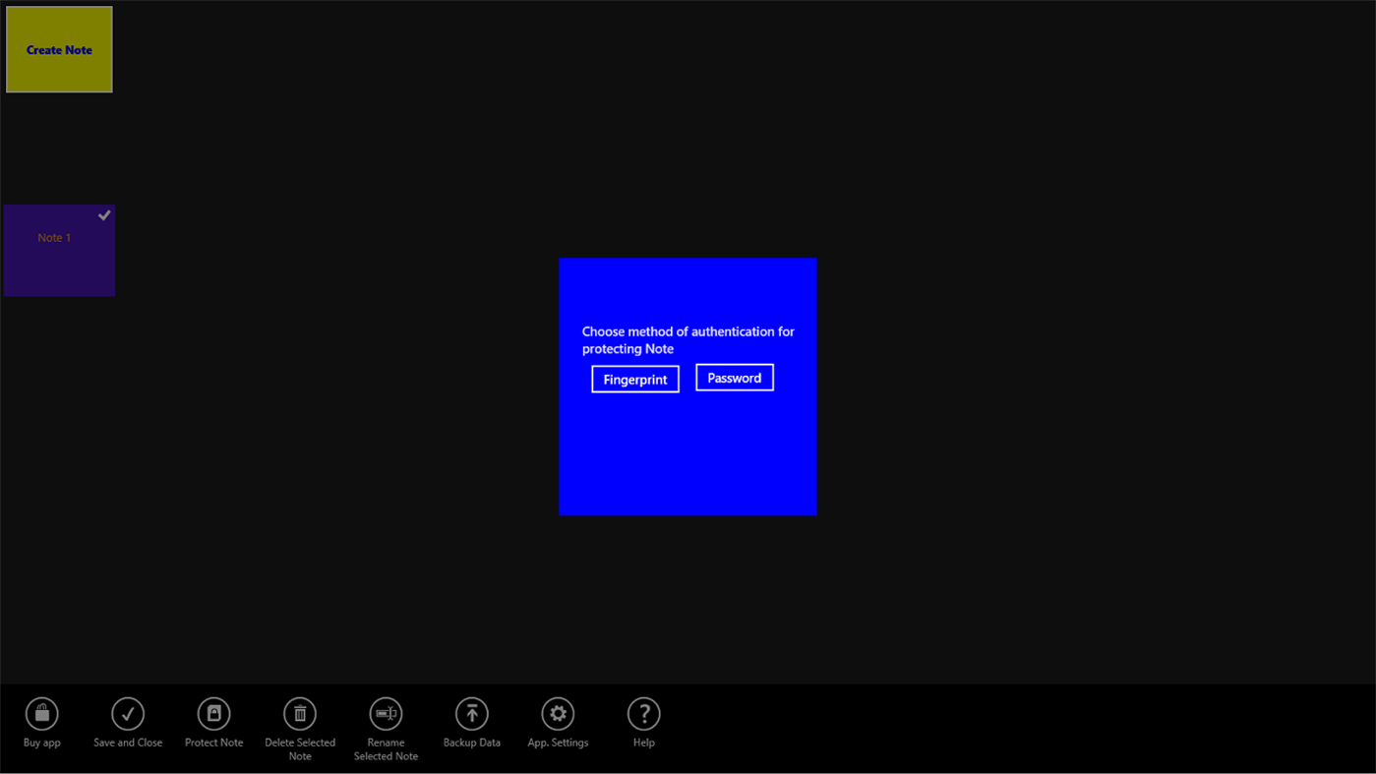Select the Save and Close checkmark icon

(x=127, y=712)
